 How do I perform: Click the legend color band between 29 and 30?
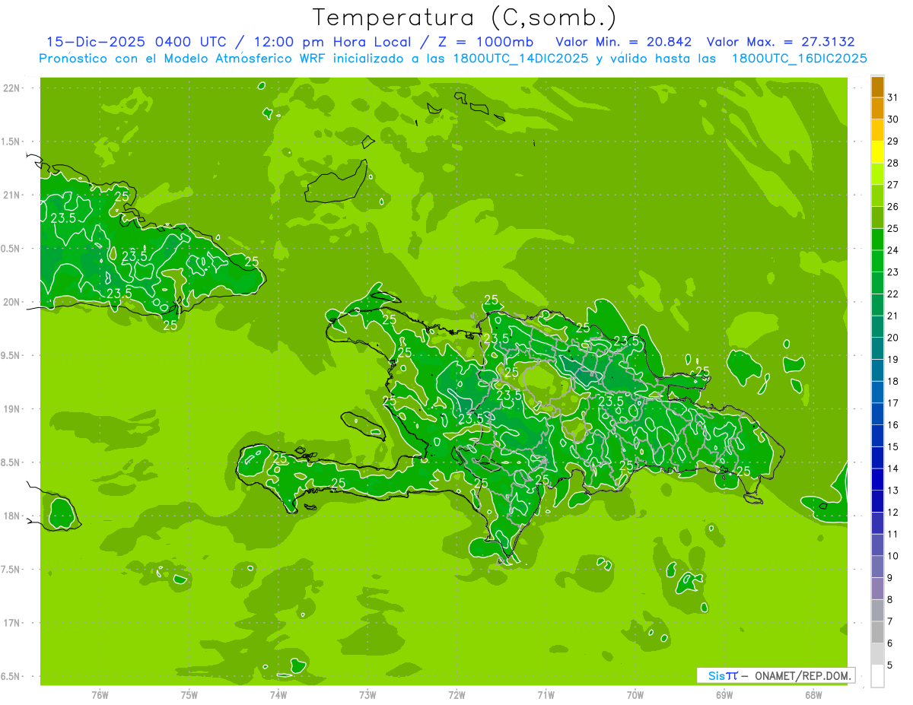coord(877,130)
